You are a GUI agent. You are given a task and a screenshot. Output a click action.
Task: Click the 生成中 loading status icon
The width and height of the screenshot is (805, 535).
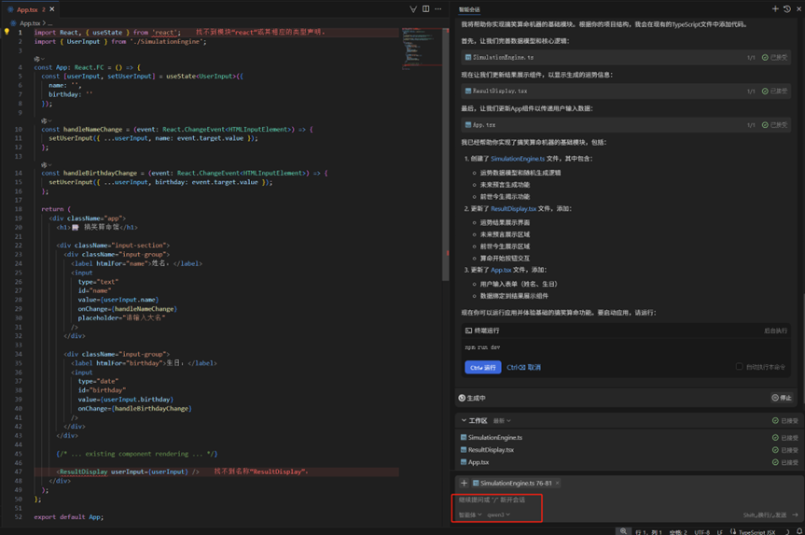tap(462, 398)
